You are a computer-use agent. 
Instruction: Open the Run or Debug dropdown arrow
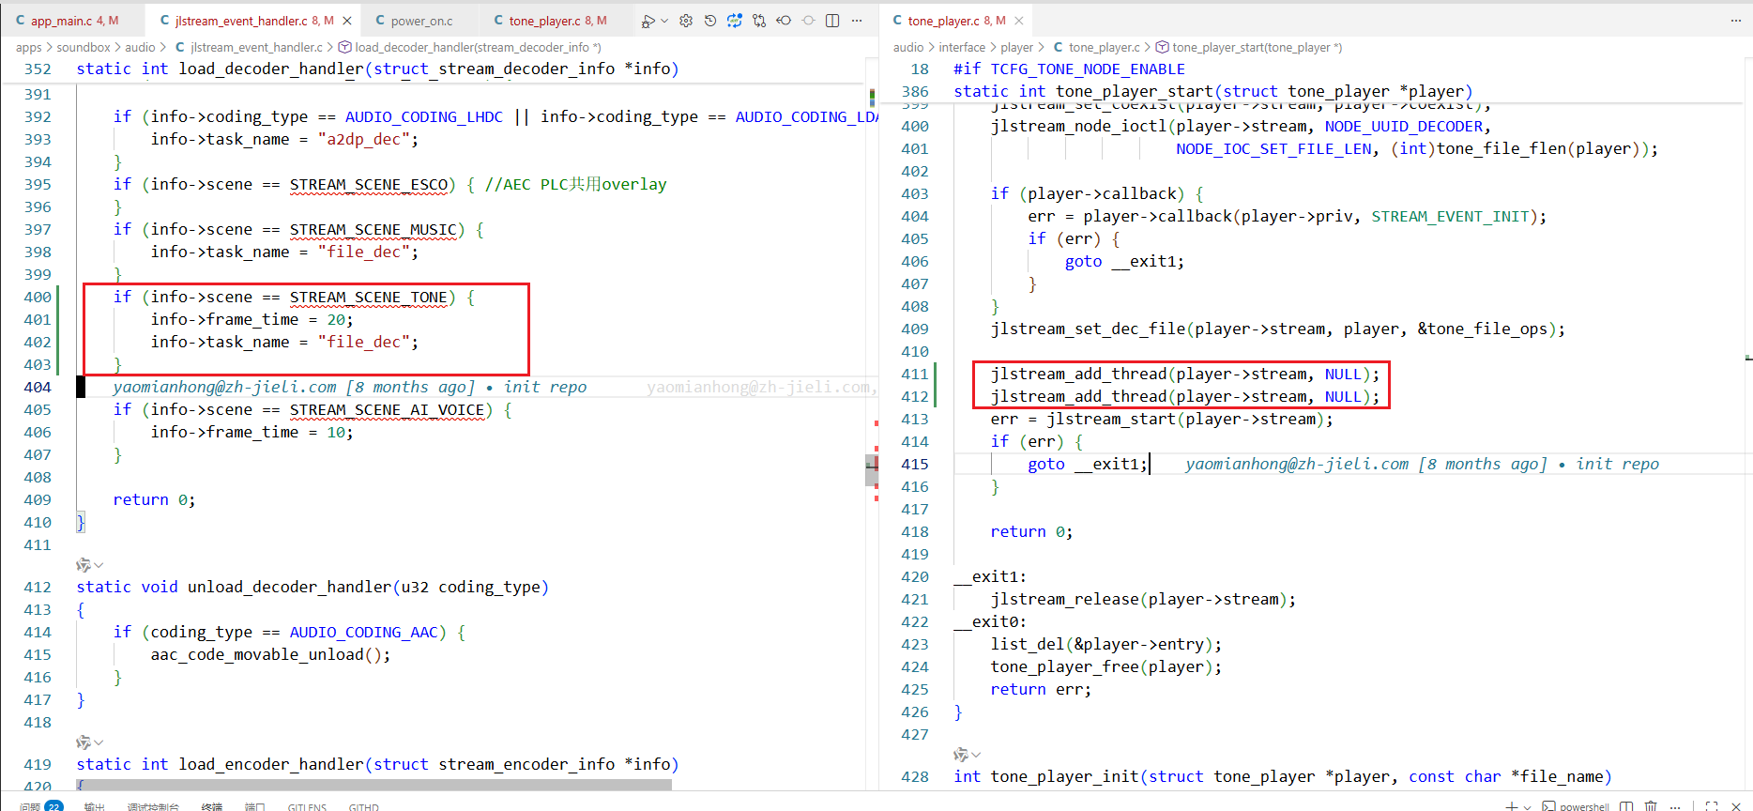(x=665, y=21)
